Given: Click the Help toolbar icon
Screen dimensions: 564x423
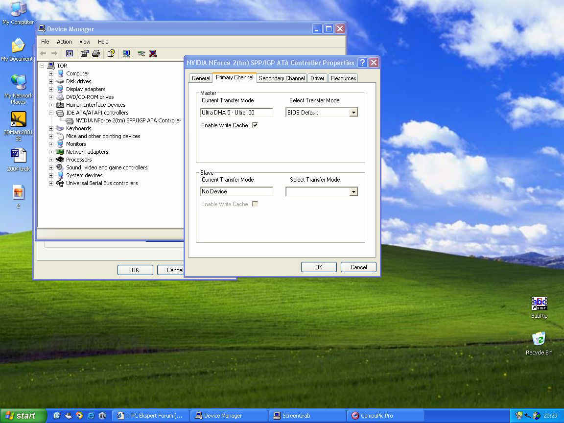Looking at the screenshot, I should pos(111,53).
